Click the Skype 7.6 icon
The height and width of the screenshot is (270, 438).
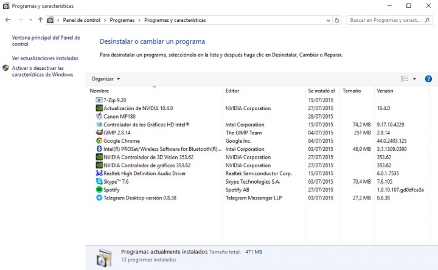[x=99, y=181]
